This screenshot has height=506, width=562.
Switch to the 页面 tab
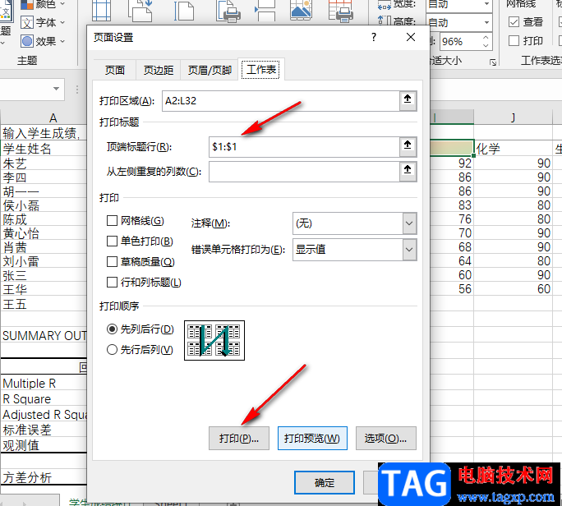click(x=115, y=71)
